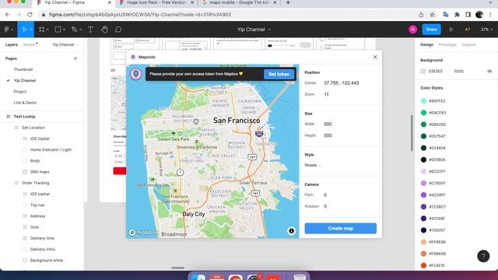Click the Mapsicle microphone pin icon on map
The height and width of the screenshot is (280, 498).
click(x=136, y=74)
